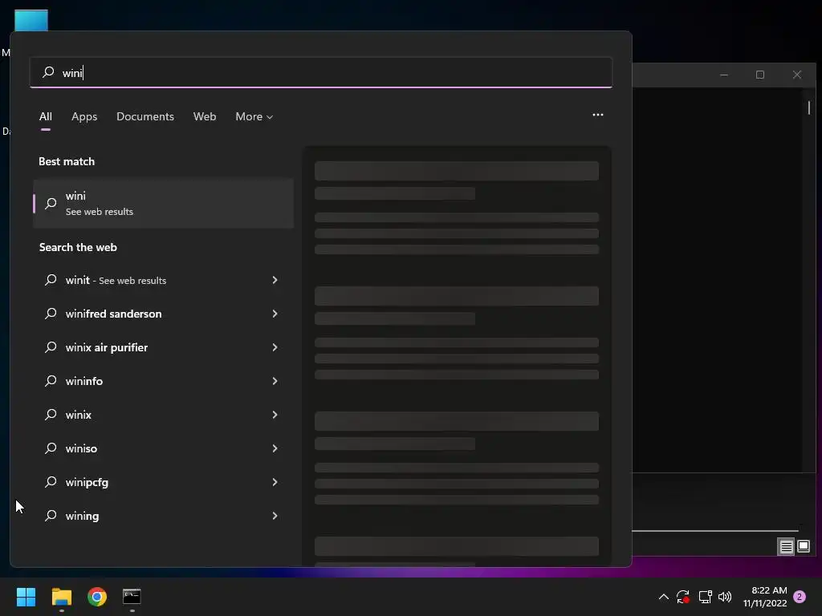Expand the winiso chevron
The width and height of the screenshot is (822, 616).
[275, 448]
